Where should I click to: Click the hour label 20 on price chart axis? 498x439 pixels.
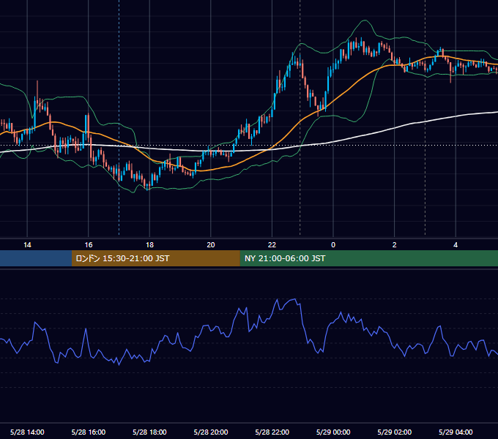point(211,244)
